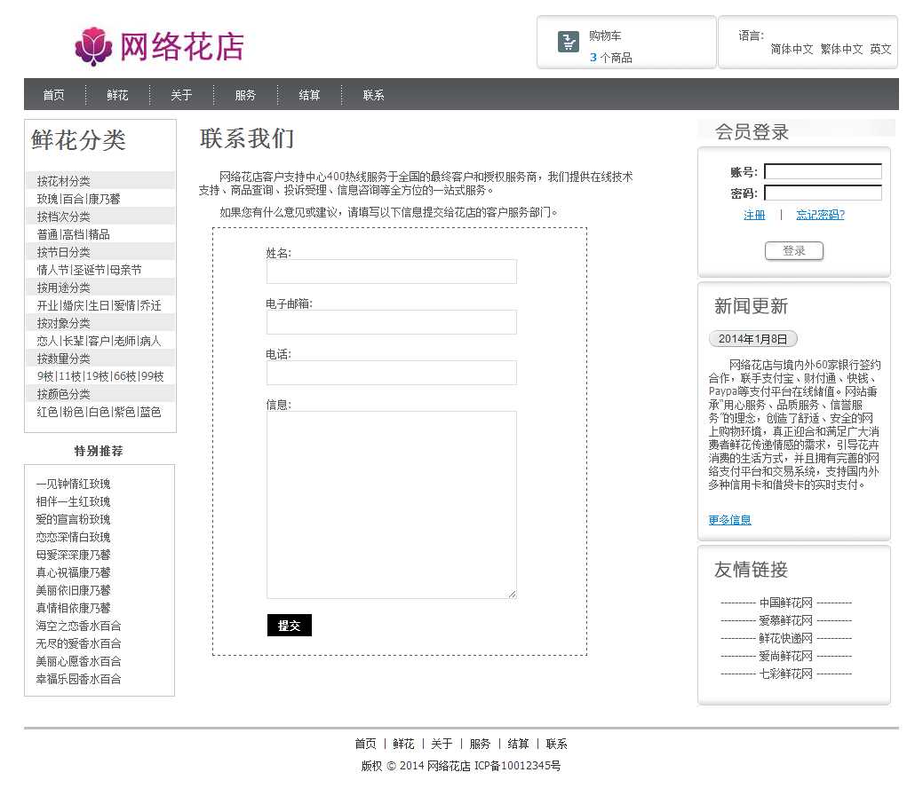Click the shopping cart icon
The height and width of the screenshot is (796, 923).
[x=569, y=42]
